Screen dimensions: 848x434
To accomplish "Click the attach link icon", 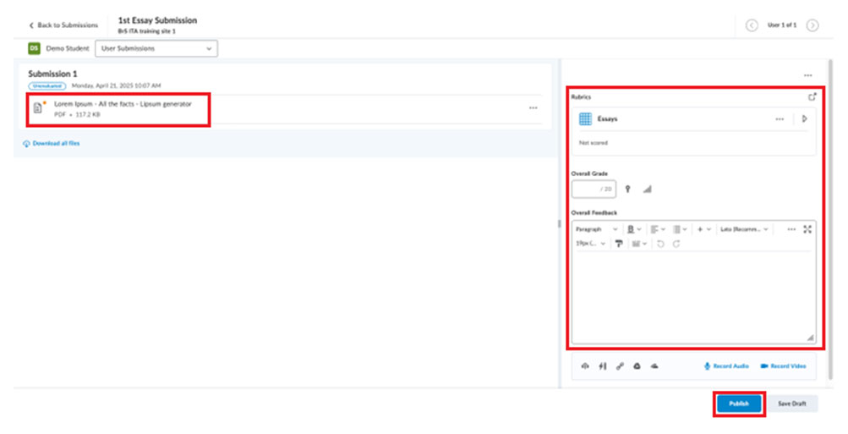I will pyautogui.click(x=620, y=366).
